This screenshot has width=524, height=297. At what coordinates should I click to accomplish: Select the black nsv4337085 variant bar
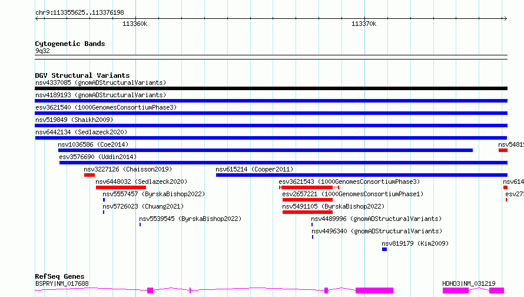click(x=271, y=88)
